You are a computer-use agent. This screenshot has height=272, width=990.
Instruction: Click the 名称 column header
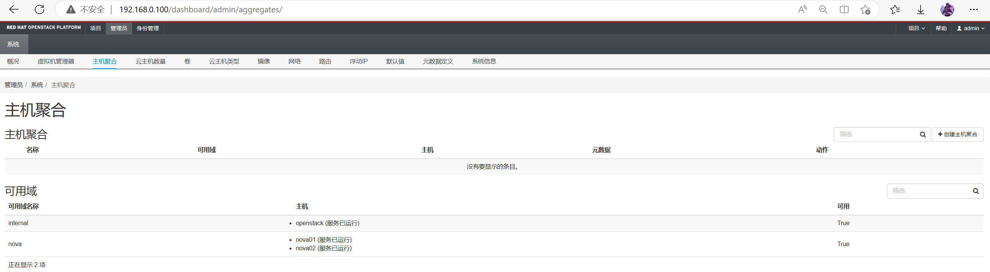pyautogui.click(x=33, y=150)
